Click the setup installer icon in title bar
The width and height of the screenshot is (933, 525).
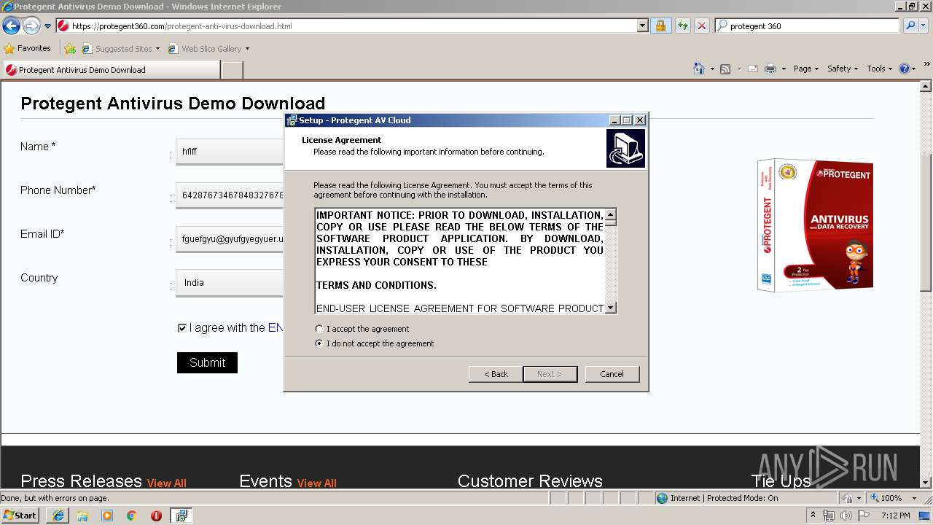[292, 120]
